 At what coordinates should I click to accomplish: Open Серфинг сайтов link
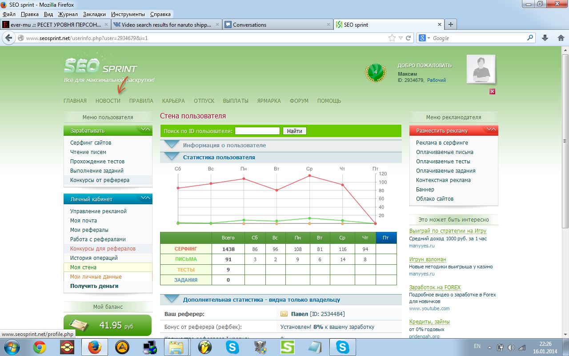coord(91,143)
